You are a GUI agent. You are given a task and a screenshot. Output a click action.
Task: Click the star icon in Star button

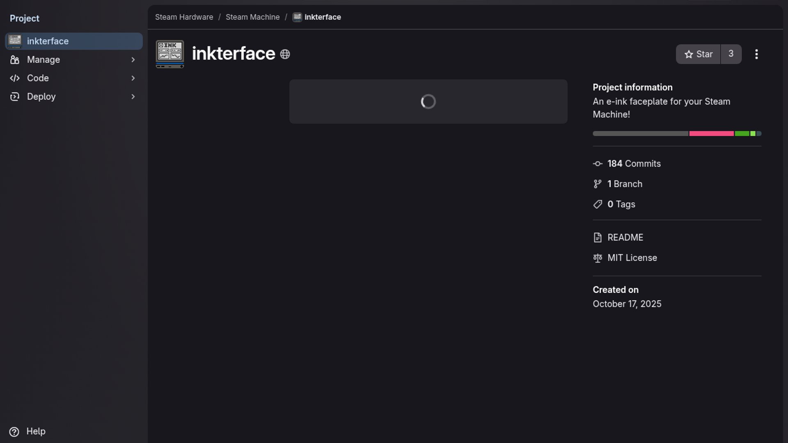point(689,54)
